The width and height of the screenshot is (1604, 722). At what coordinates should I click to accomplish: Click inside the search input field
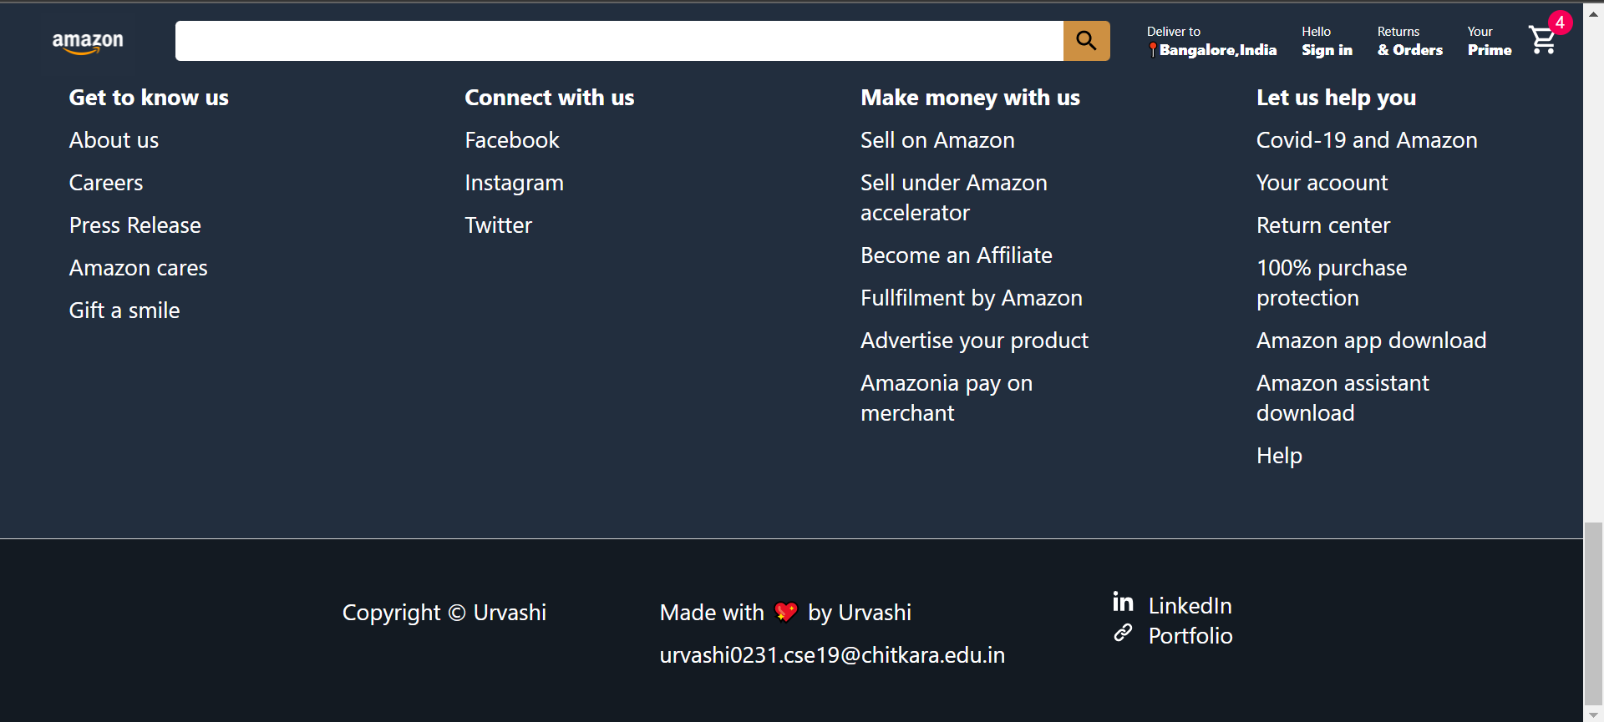pyautogui.click(x=618, y=41)
